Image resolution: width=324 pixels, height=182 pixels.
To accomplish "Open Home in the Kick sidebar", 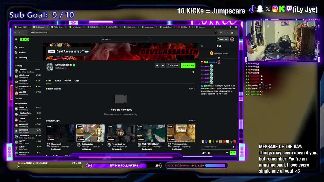I will (x=19, y=47).
